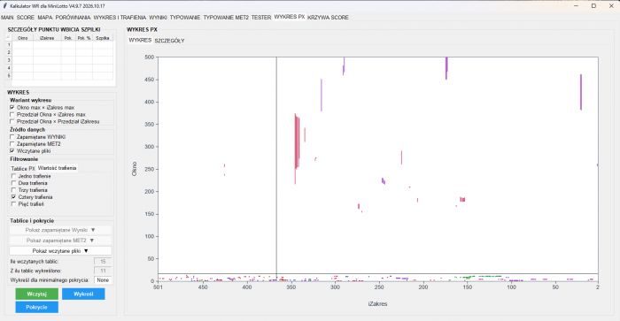Enable Jedno trafienie filter
Viewport: 620px width, 321px height.
pos(14,176)
